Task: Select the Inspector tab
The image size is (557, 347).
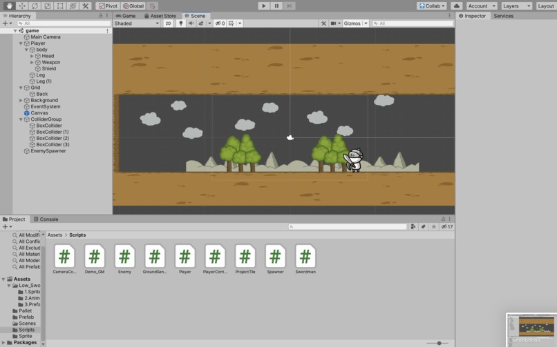Action: [473, 16]
